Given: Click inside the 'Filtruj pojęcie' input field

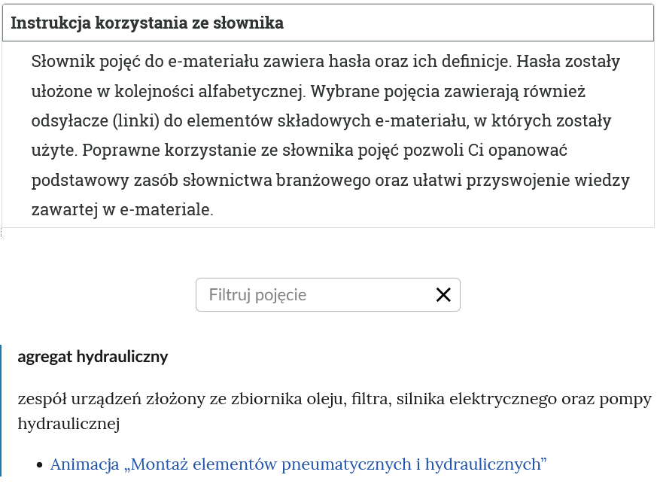Looking at the screenshot, I should tap(301, 294).
